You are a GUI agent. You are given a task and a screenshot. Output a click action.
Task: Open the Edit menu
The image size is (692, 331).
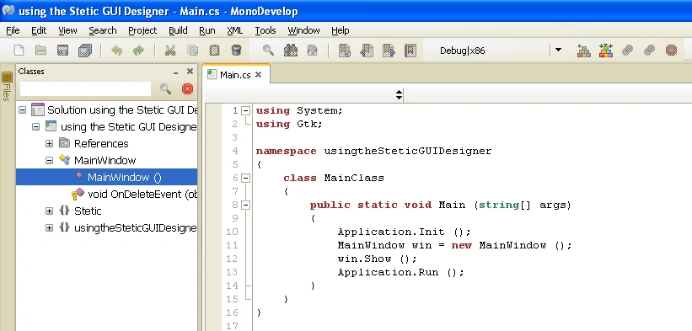click(x=39, y=30)
